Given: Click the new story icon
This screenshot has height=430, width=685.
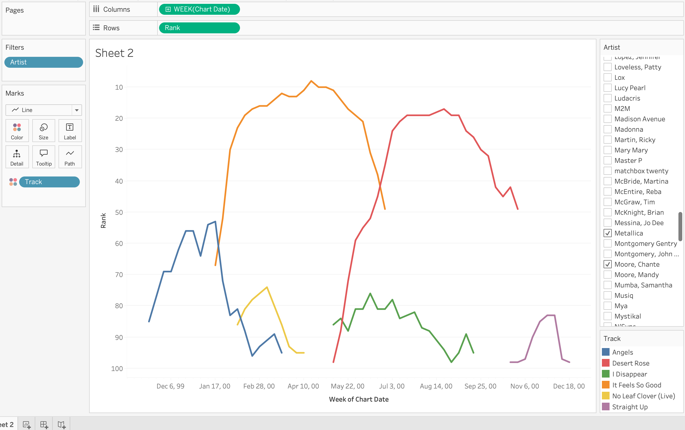Looking at the screenshot, I should click(62, 425).
